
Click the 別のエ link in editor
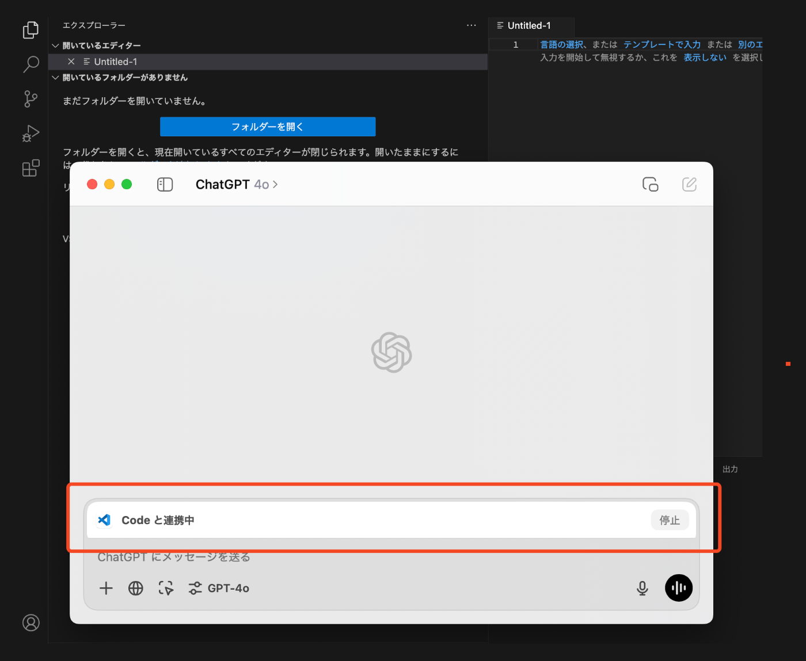point(750,44)
